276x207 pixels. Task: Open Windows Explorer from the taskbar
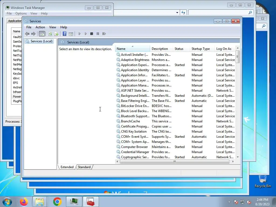[40, 202]
